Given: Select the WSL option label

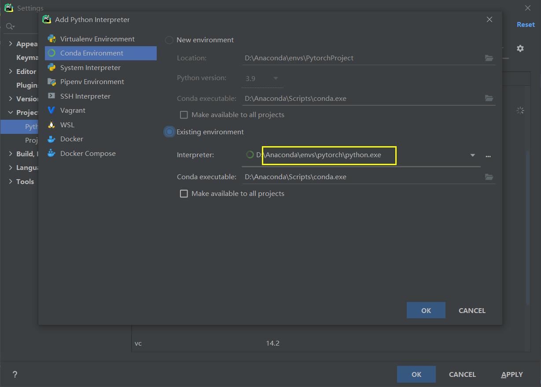Looking at the screenshot, I should pyautogui.click(x=67, y=125).
